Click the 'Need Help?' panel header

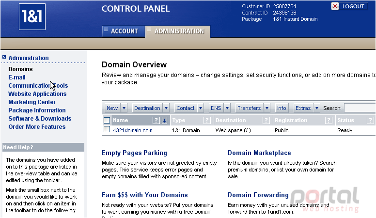point(44,147)
